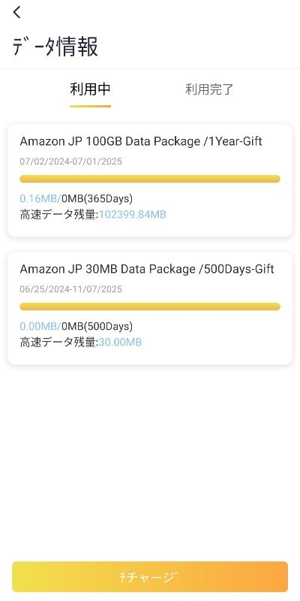Viewport: 300px width, 601px height.
Task: Open the Amazon JP 100GB Data Package card
Action: coord(150,180)
